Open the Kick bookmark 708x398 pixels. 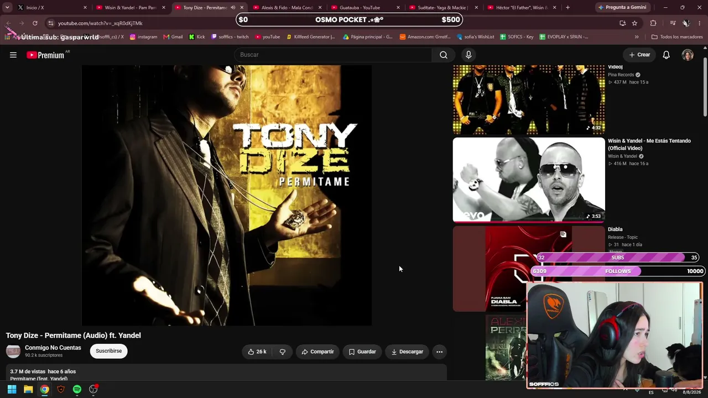click(x=197, y=37)
